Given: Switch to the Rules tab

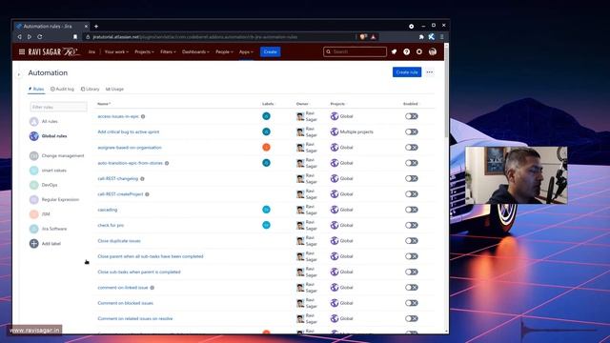Looking at the screenshot, I should 36,89.
